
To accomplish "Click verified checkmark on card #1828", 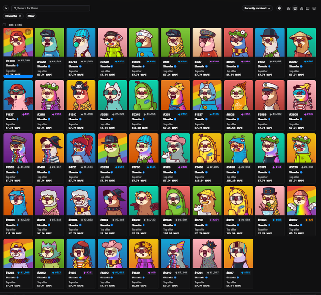I will coord(238,119).
